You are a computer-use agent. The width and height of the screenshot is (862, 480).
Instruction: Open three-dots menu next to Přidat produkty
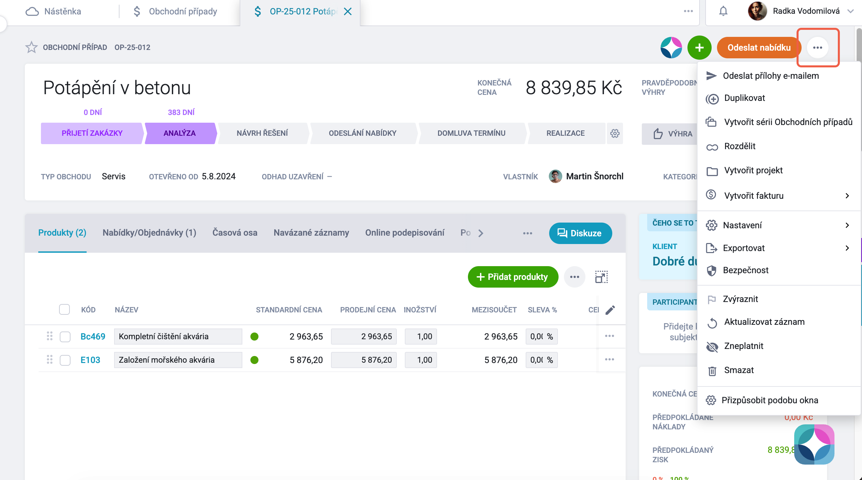(575, 277)
